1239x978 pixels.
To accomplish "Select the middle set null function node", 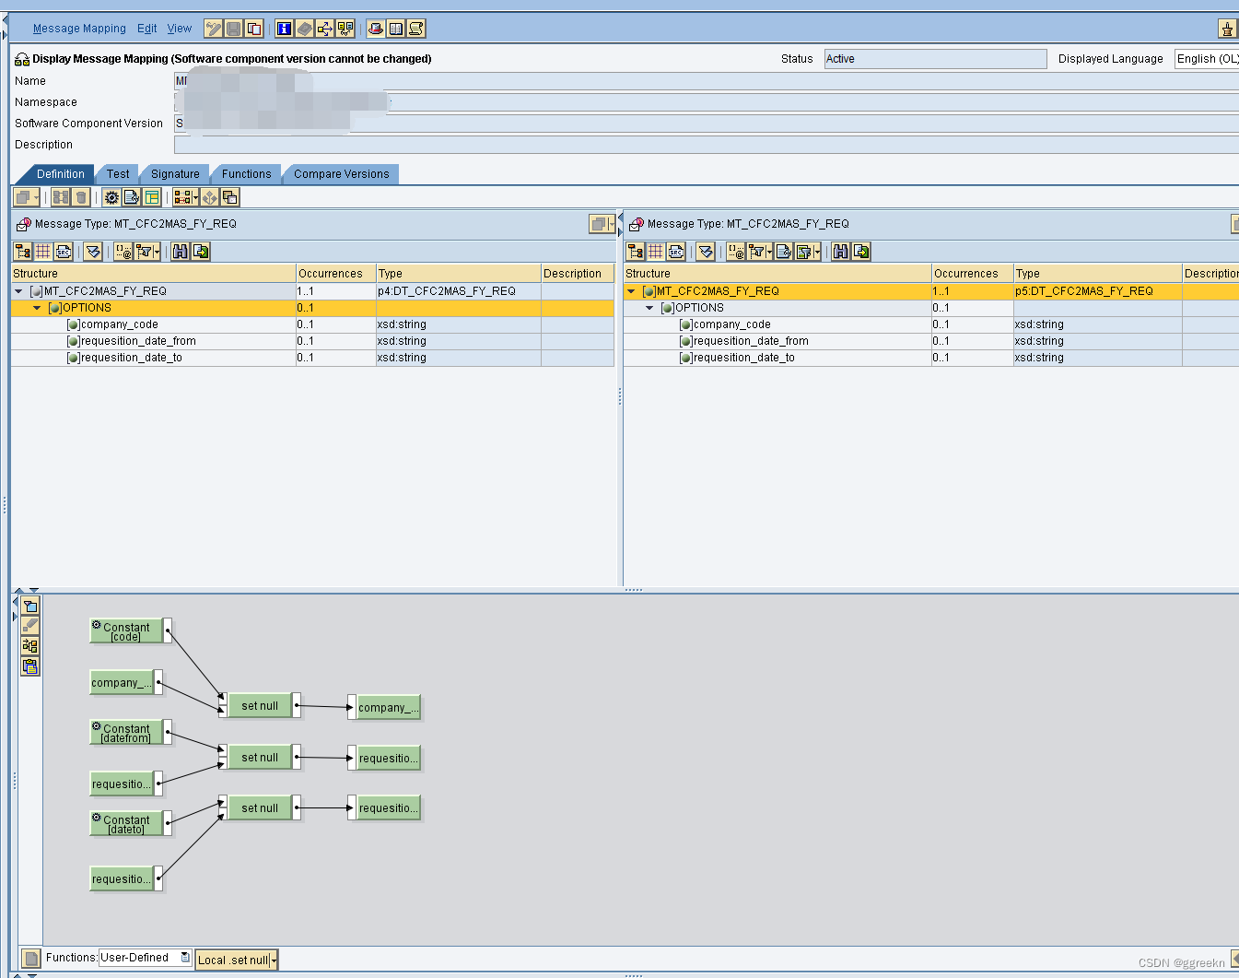I will point(260,758).
